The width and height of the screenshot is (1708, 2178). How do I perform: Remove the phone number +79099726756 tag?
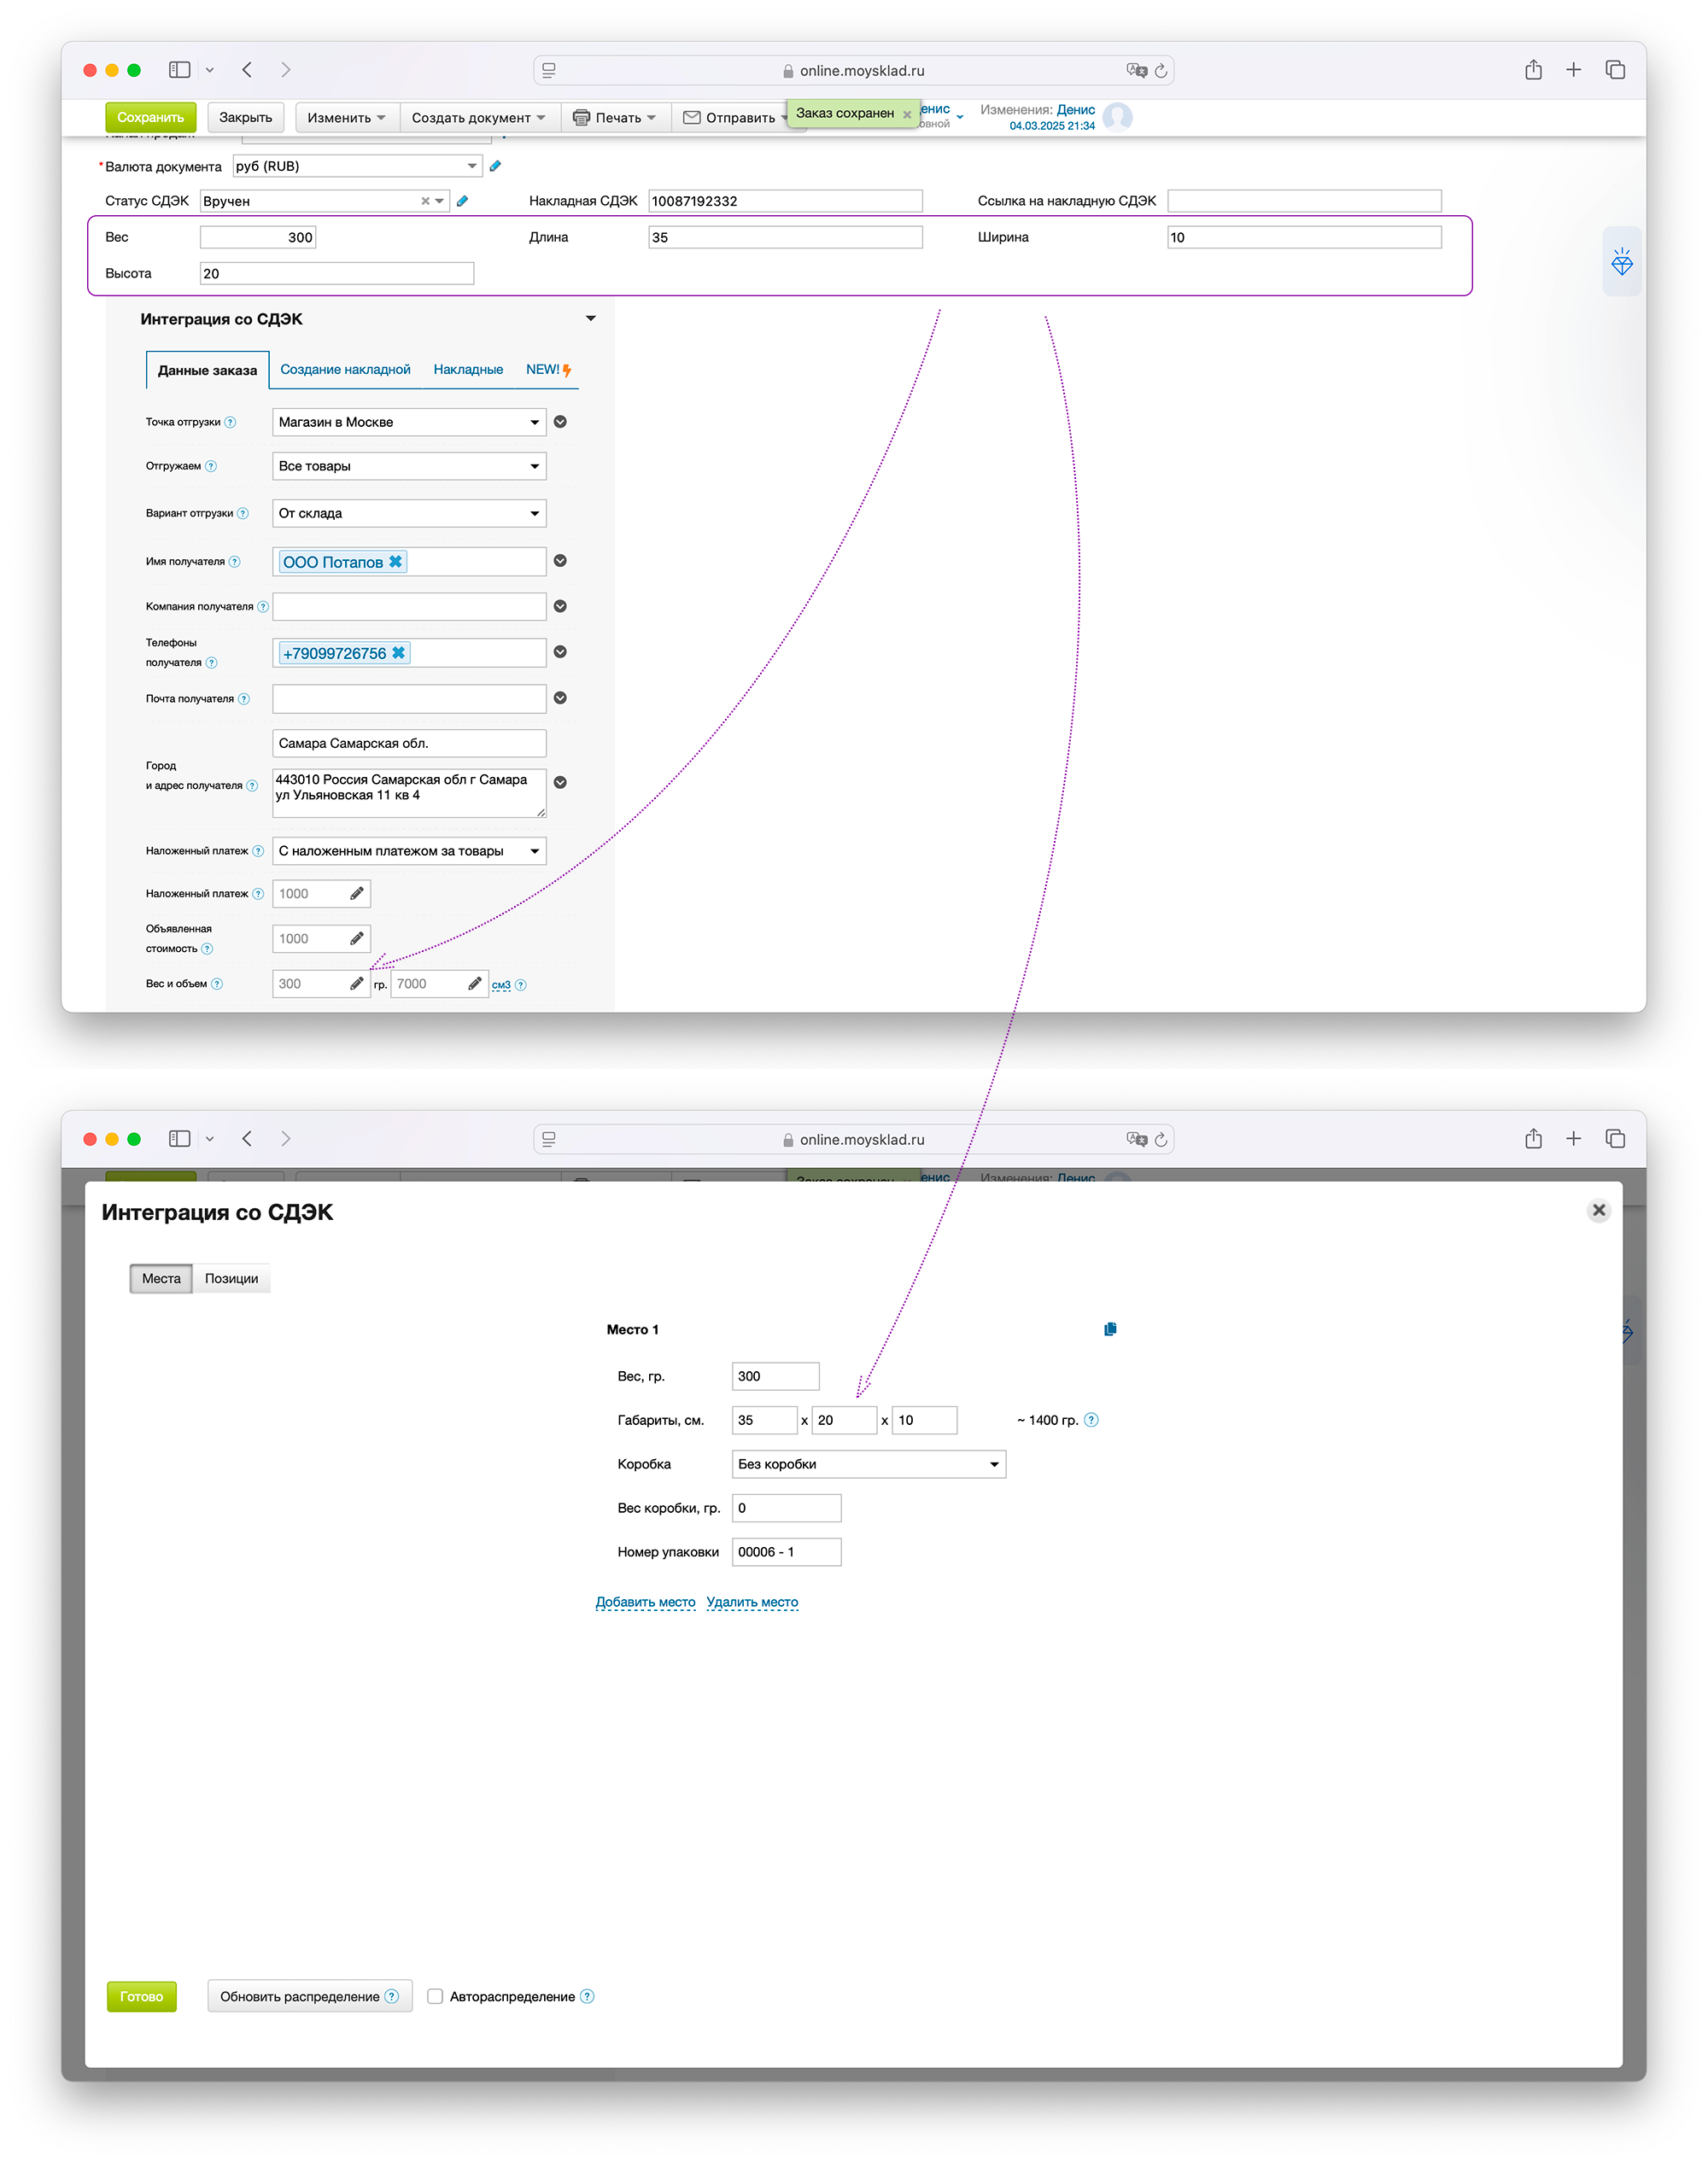coord(398,652)
